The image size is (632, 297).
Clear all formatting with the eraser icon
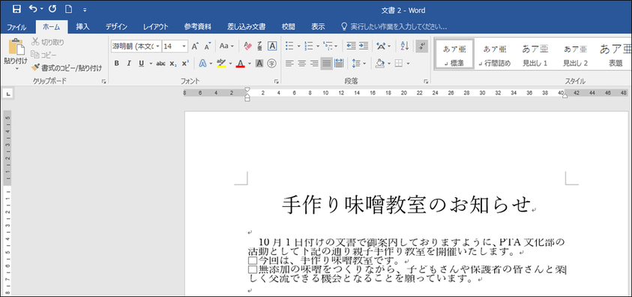click(248, 46)
